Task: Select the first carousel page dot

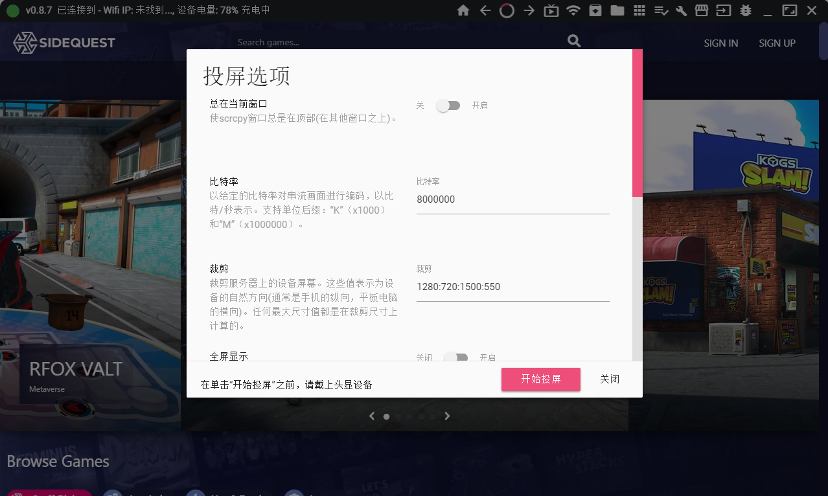Action: [387, 417]
